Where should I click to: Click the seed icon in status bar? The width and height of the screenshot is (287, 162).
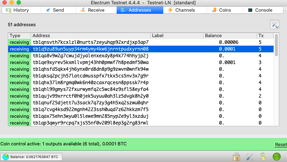(x=263, y=157)
